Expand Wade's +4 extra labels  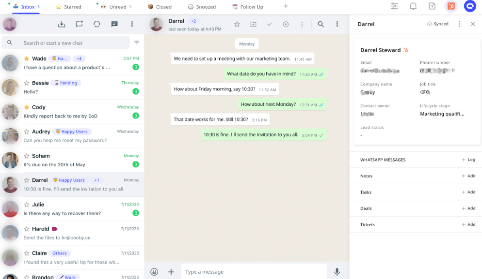pos(80,59)
